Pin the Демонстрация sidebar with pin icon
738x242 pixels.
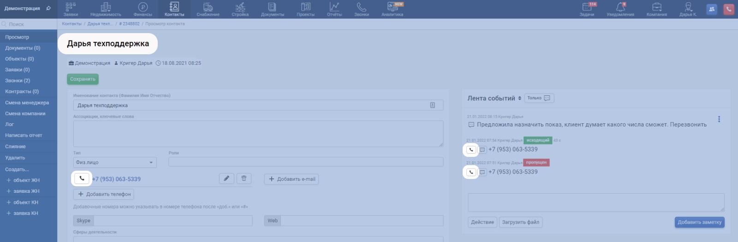[x=48, y=8]
